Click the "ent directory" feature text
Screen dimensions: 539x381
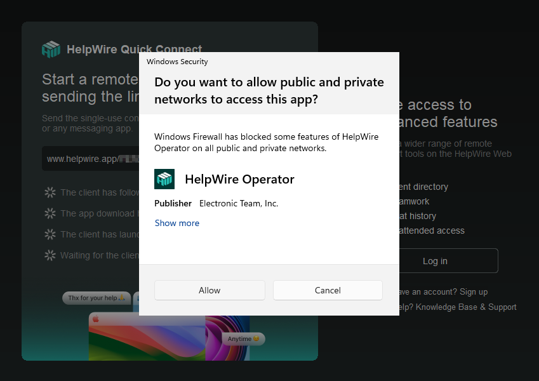(423, 187)
